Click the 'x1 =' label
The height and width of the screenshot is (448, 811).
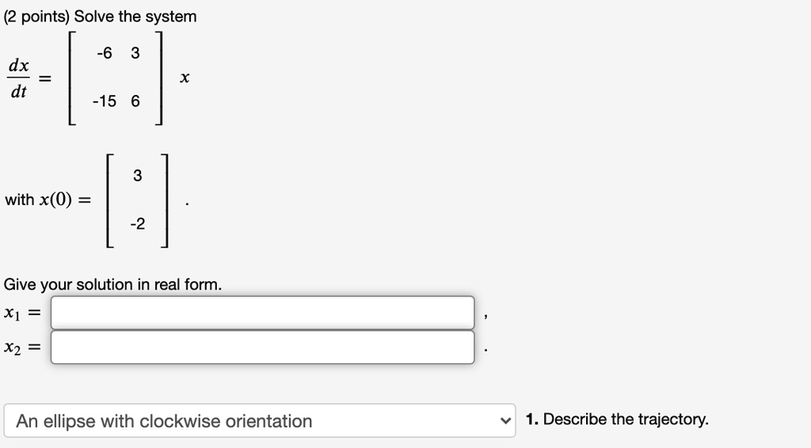(x=22, y=313)
